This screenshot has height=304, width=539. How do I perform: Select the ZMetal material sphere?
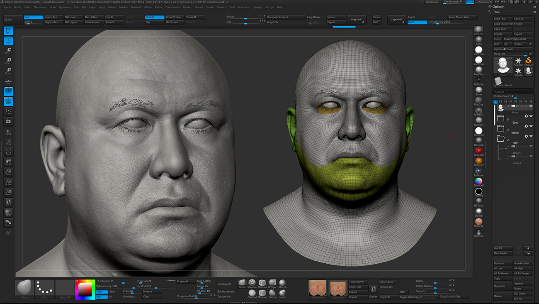coord(479,212)
